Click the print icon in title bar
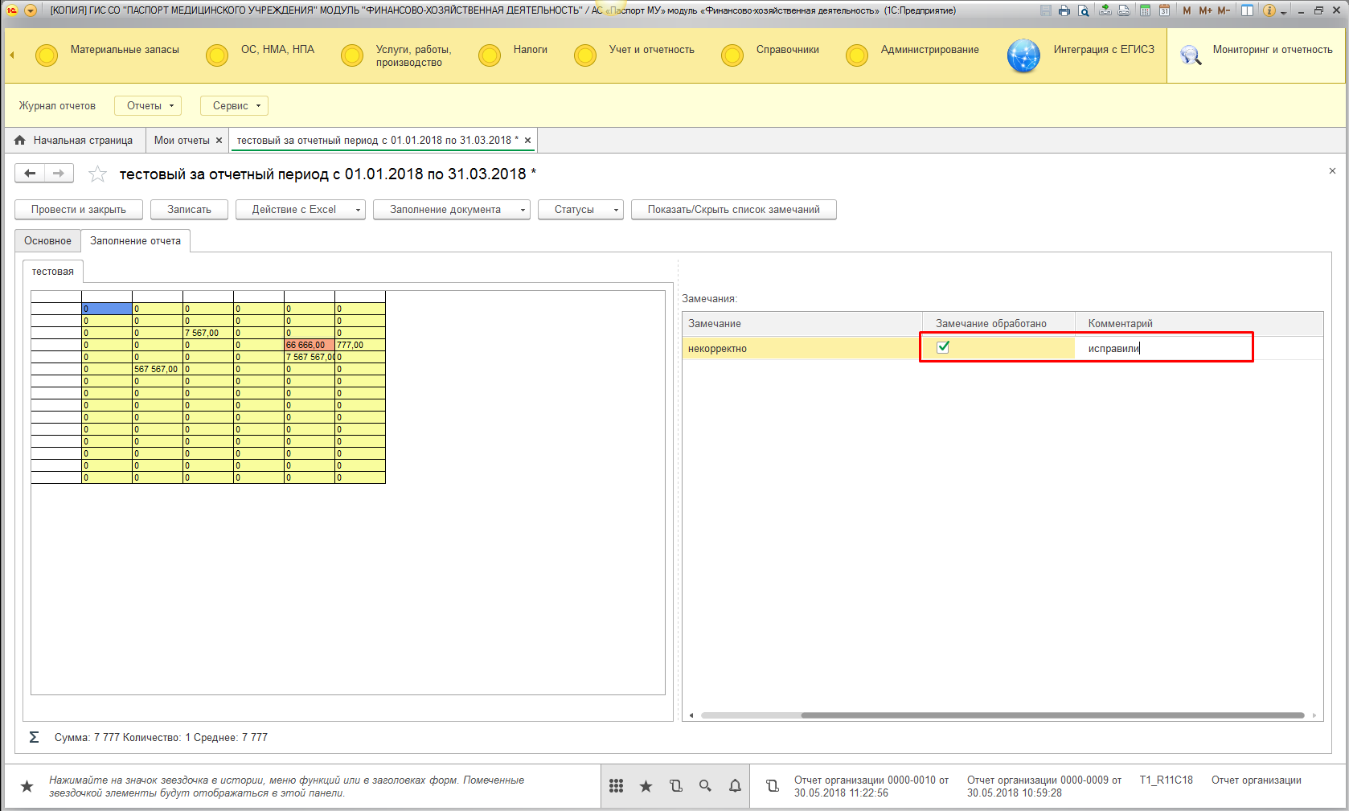This screenshot has width=1349, height=811. (1064, 10)
